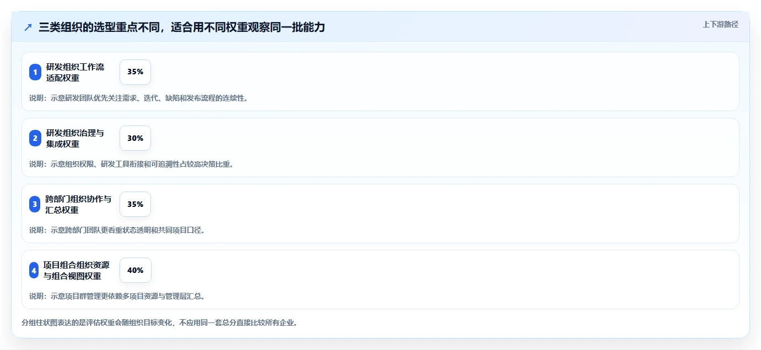The image size is (761, 350).
Task: Select step number badge 1
Action: (35, 72)
